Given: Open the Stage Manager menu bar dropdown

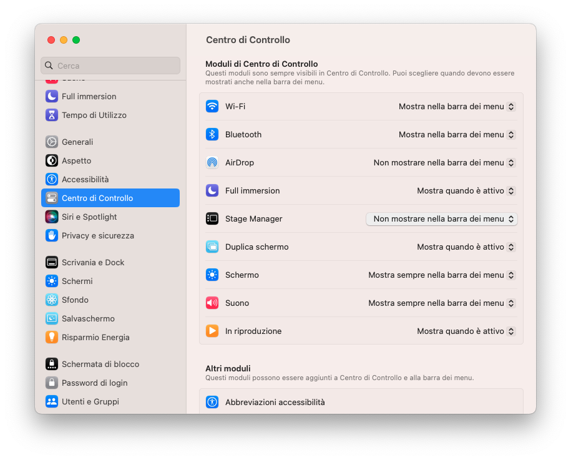Looking at the screenshot, I should pyautogui.click(x=442, y=219).
